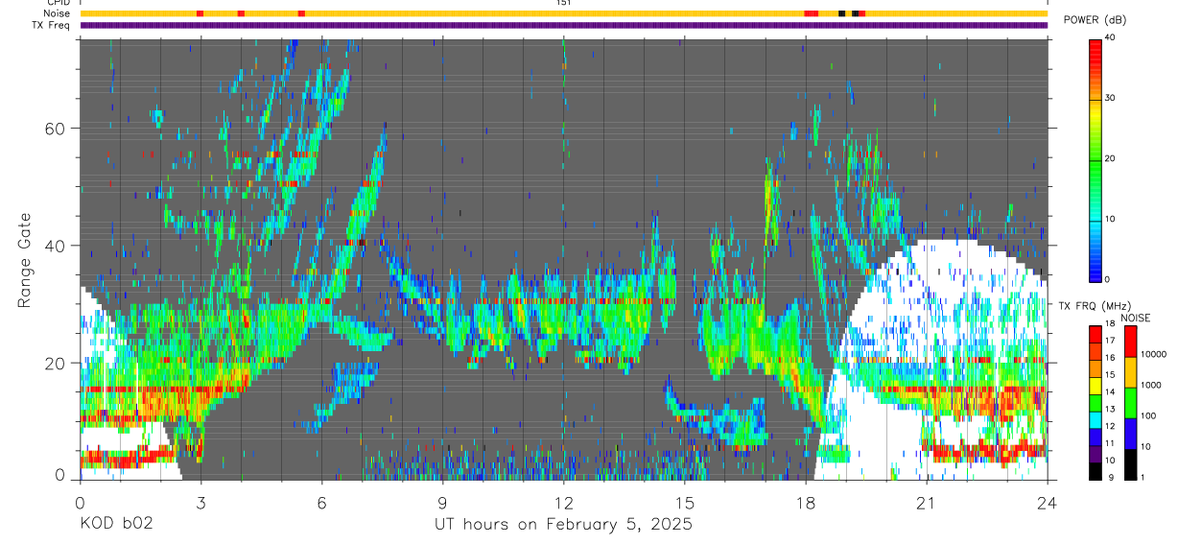Click the 60 tick on Range Gate axis
The image size is (1178, 544).
(x=58, y=129)
